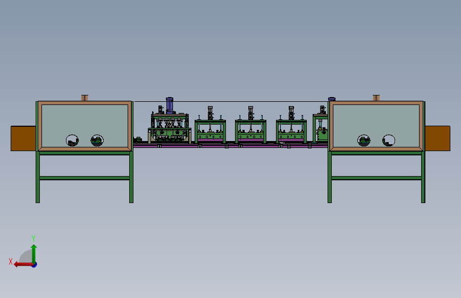Select the left brown end block
The height and width of the screenshot is (298, 461).
23,138
